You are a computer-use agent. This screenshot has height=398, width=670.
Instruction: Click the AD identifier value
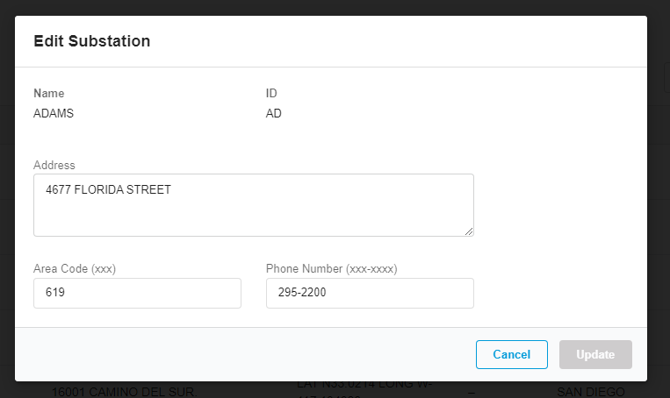click(x=273, y=113)
